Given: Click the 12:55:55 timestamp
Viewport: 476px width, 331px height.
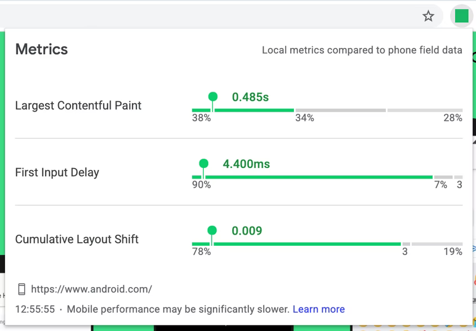Looking at the screenshot, I should pyautogui.click(x=35, y=309).
